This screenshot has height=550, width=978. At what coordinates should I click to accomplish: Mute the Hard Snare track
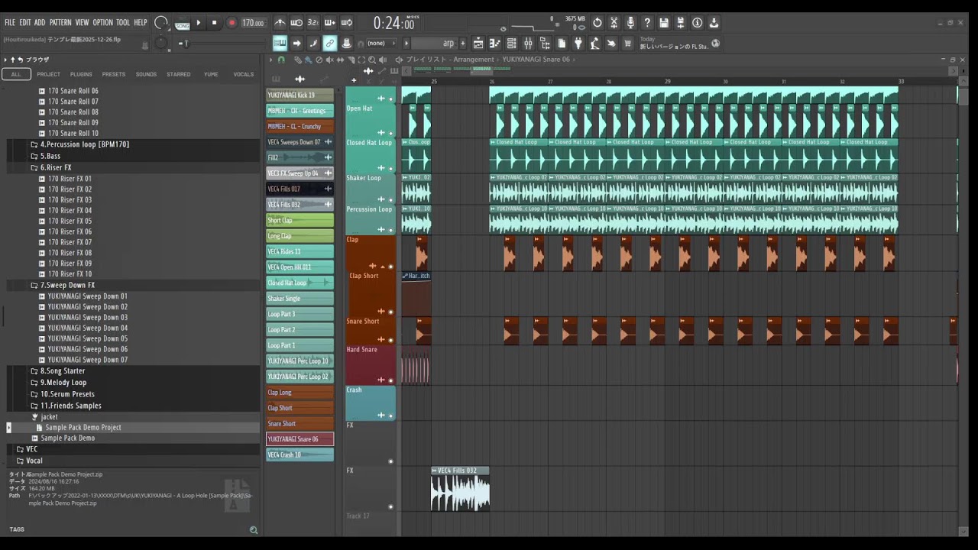391,380
